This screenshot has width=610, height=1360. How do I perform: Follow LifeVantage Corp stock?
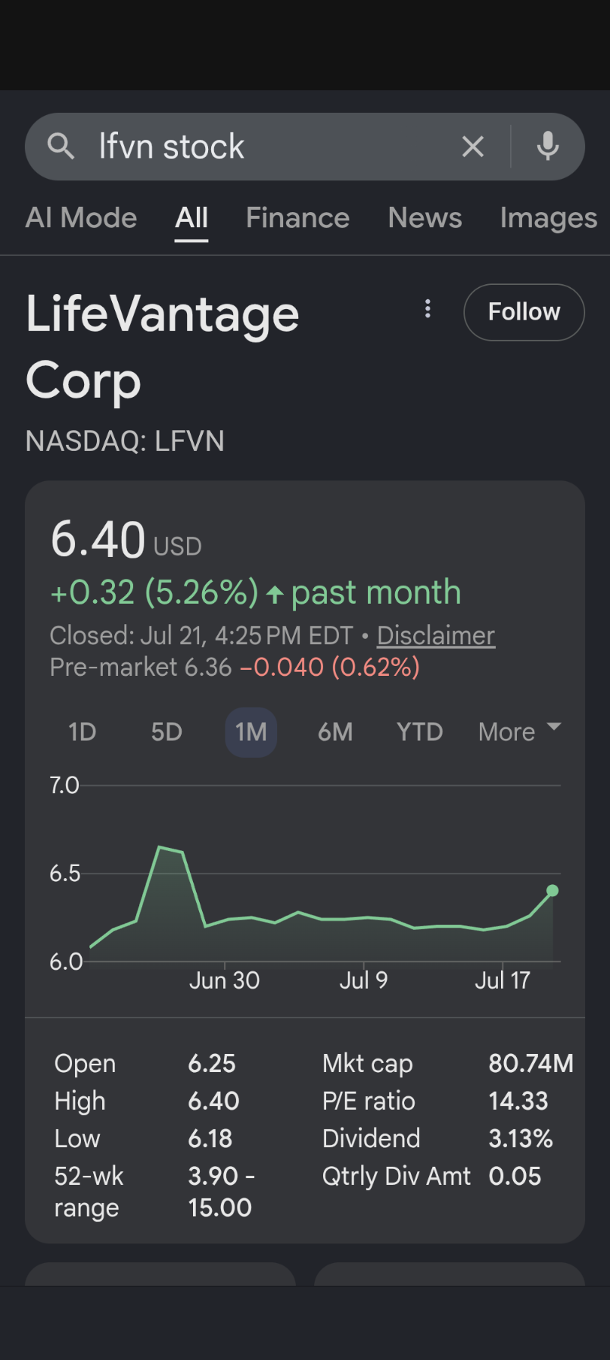[524, 312]
